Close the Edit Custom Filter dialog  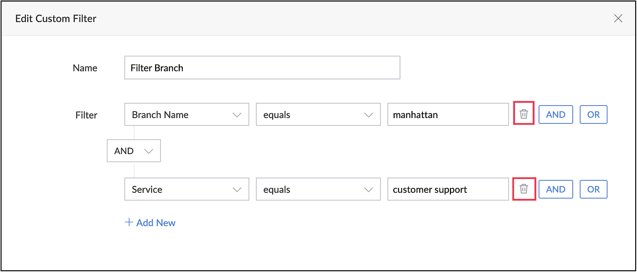pyautogui.click(x=618, y=18)
